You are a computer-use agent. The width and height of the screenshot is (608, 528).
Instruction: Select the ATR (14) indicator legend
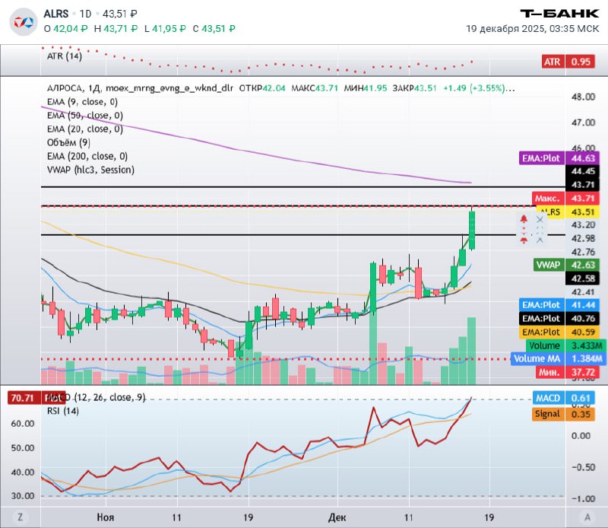[65, 56]
